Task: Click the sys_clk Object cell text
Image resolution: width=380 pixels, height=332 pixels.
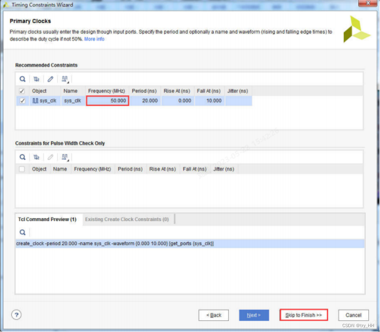Action: [48, 101]
